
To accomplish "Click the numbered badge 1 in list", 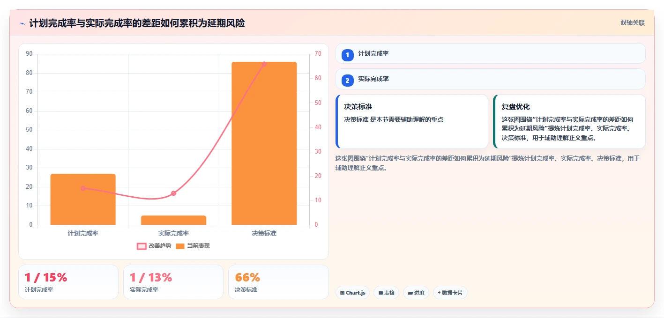I will (x=347, y=55).
